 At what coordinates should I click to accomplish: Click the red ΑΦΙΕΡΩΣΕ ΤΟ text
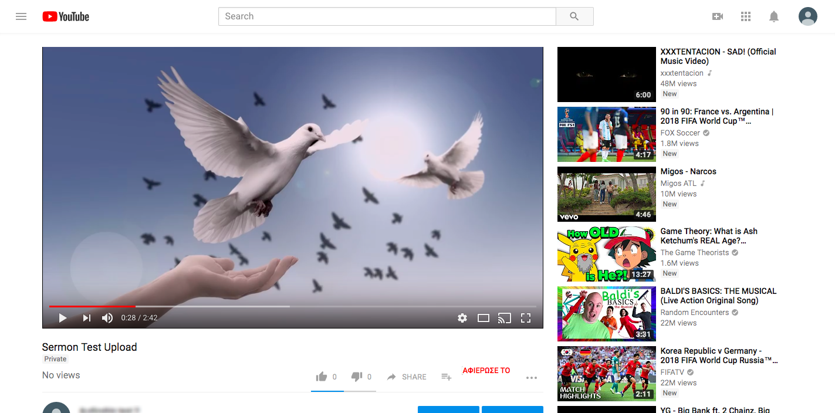tap(486, 371)
